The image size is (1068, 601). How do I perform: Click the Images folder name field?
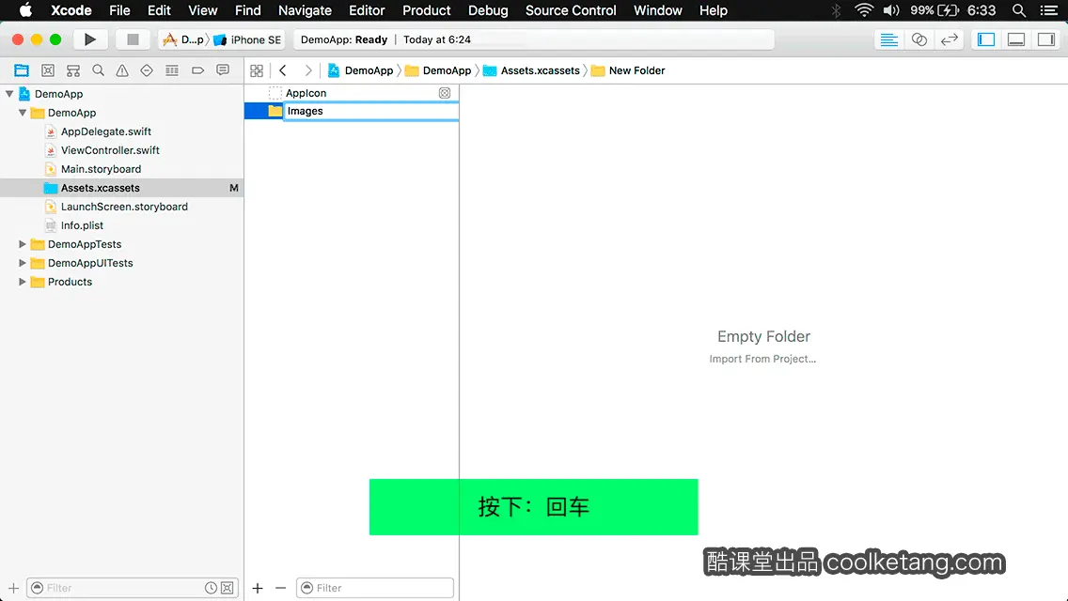point(371,111)
